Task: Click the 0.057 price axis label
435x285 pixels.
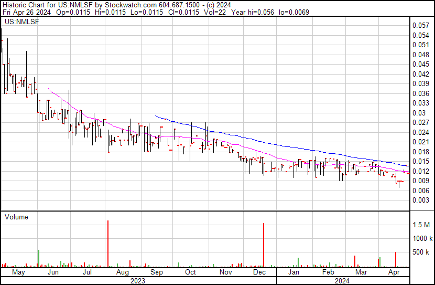Action: point(421,25)
